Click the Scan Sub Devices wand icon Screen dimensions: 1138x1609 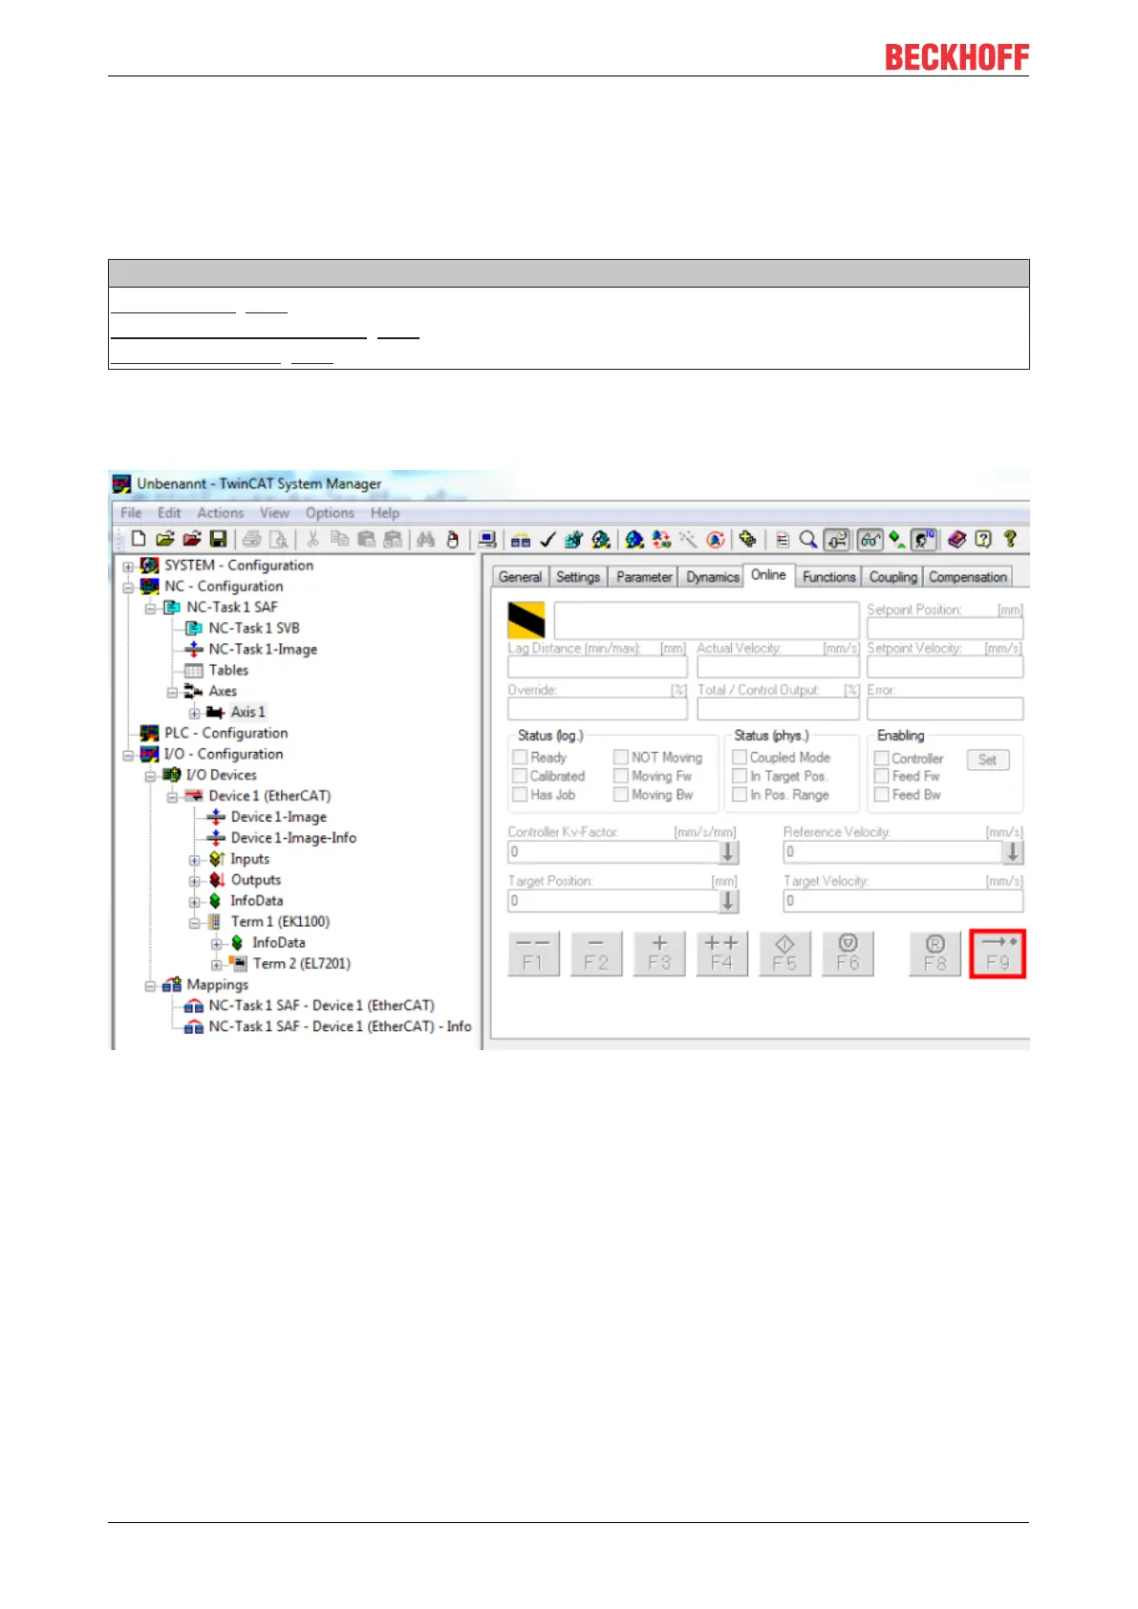click(688, 540)
